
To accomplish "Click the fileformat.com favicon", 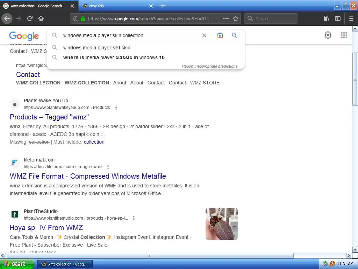I will pos(15,163).
